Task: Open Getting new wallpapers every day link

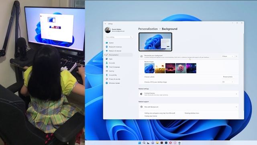Action: [x=160, y=113]
